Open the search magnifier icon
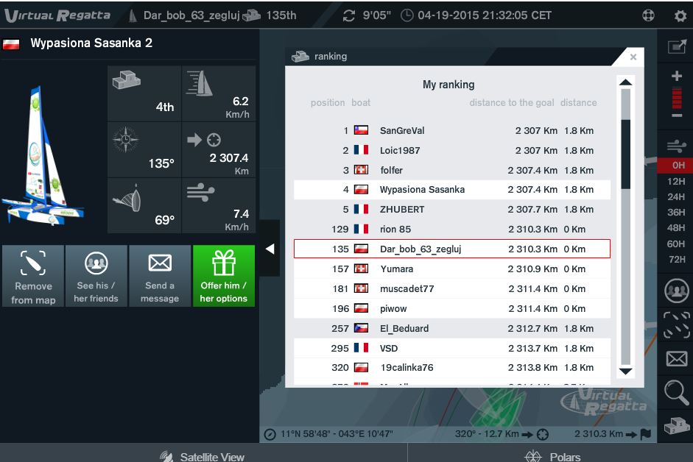This screenshot has height=462, width=693. [x=677, y=392]
